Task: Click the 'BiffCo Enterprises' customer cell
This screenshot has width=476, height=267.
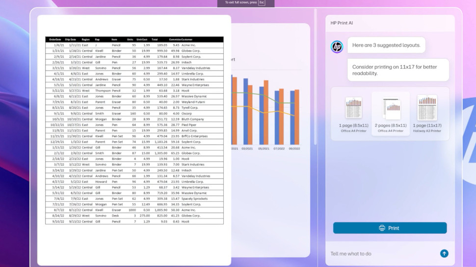Action: tap(195, 136)
